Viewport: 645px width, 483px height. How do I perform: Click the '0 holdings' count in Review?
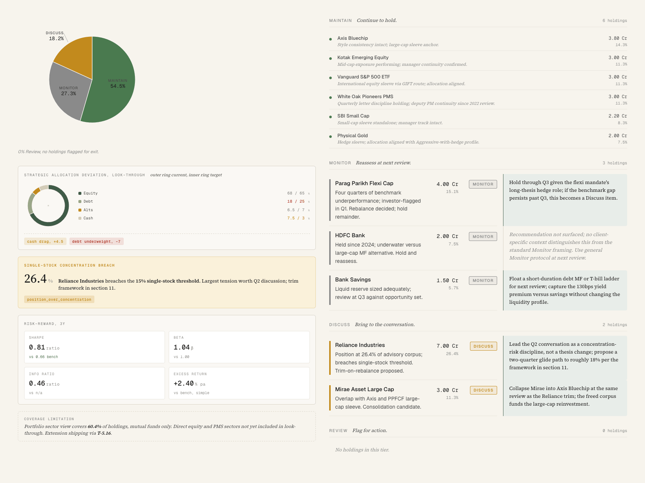click(x=615, y=431)
